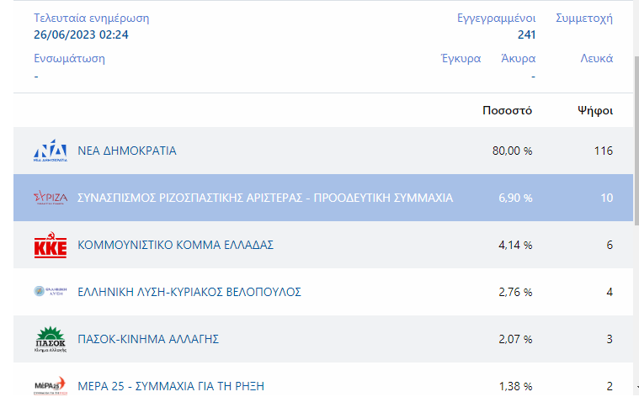Click the registered voters number 241

(526, 35)
